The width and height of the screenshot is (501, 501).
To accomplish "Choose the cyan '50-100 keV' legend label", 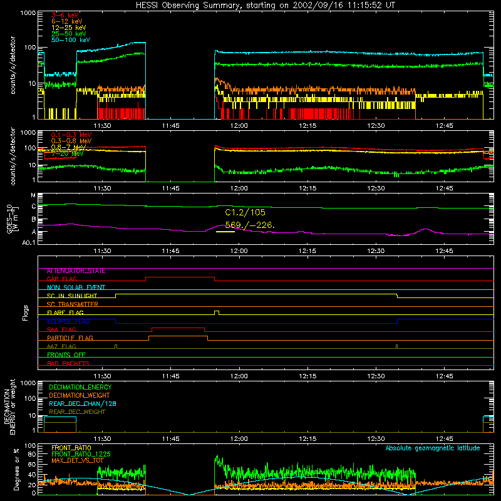I will pyautogui.click(x=71, y=40).
